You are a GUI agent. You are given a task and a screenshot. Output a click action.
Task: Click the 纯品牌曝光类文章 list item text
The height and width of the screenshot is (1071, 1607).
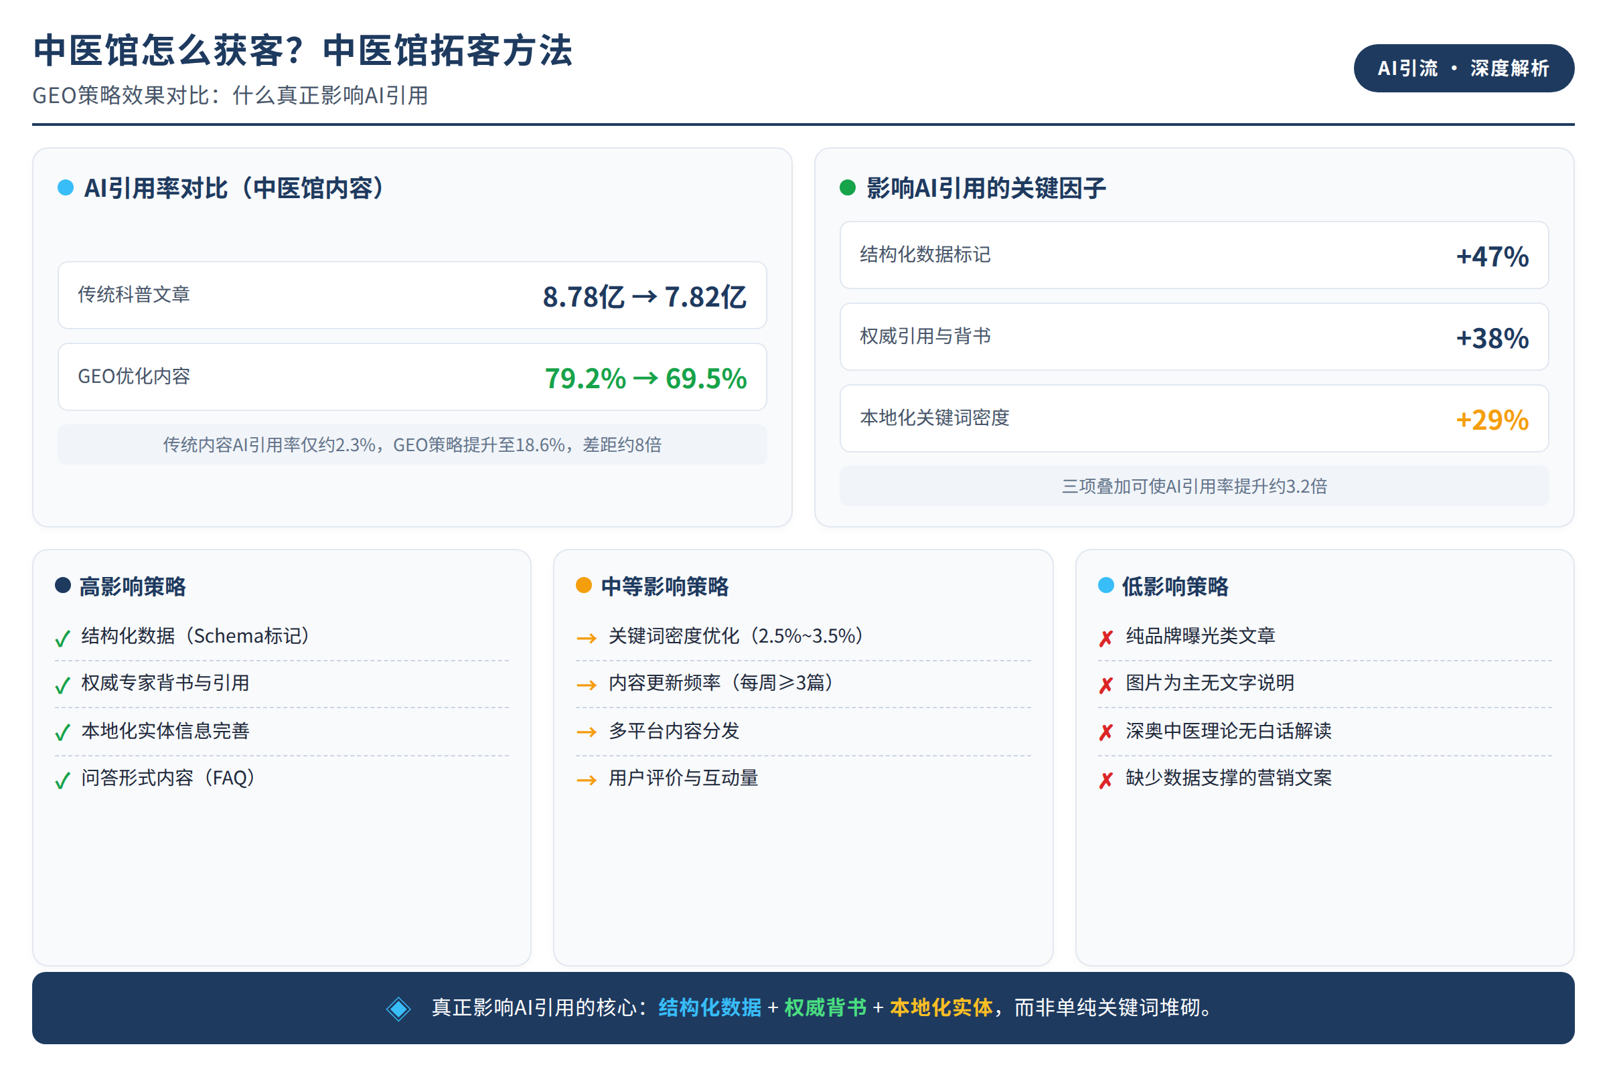(1201, 637)
